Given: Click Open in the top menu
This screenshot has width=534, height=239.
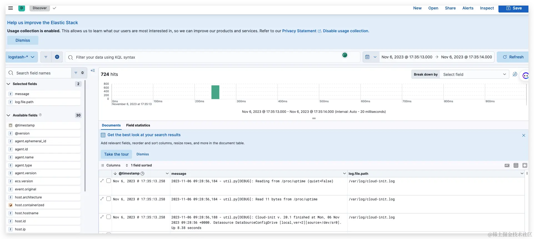Looking at the screenshot, I should tap(433, 8).
